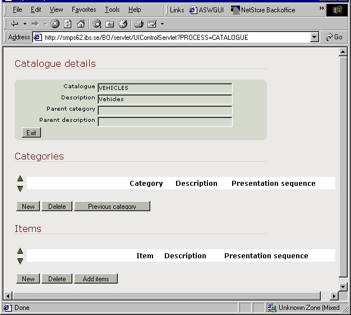Expand the Links bar overflow chevron

pyautogui.click(x=321, y=10)
